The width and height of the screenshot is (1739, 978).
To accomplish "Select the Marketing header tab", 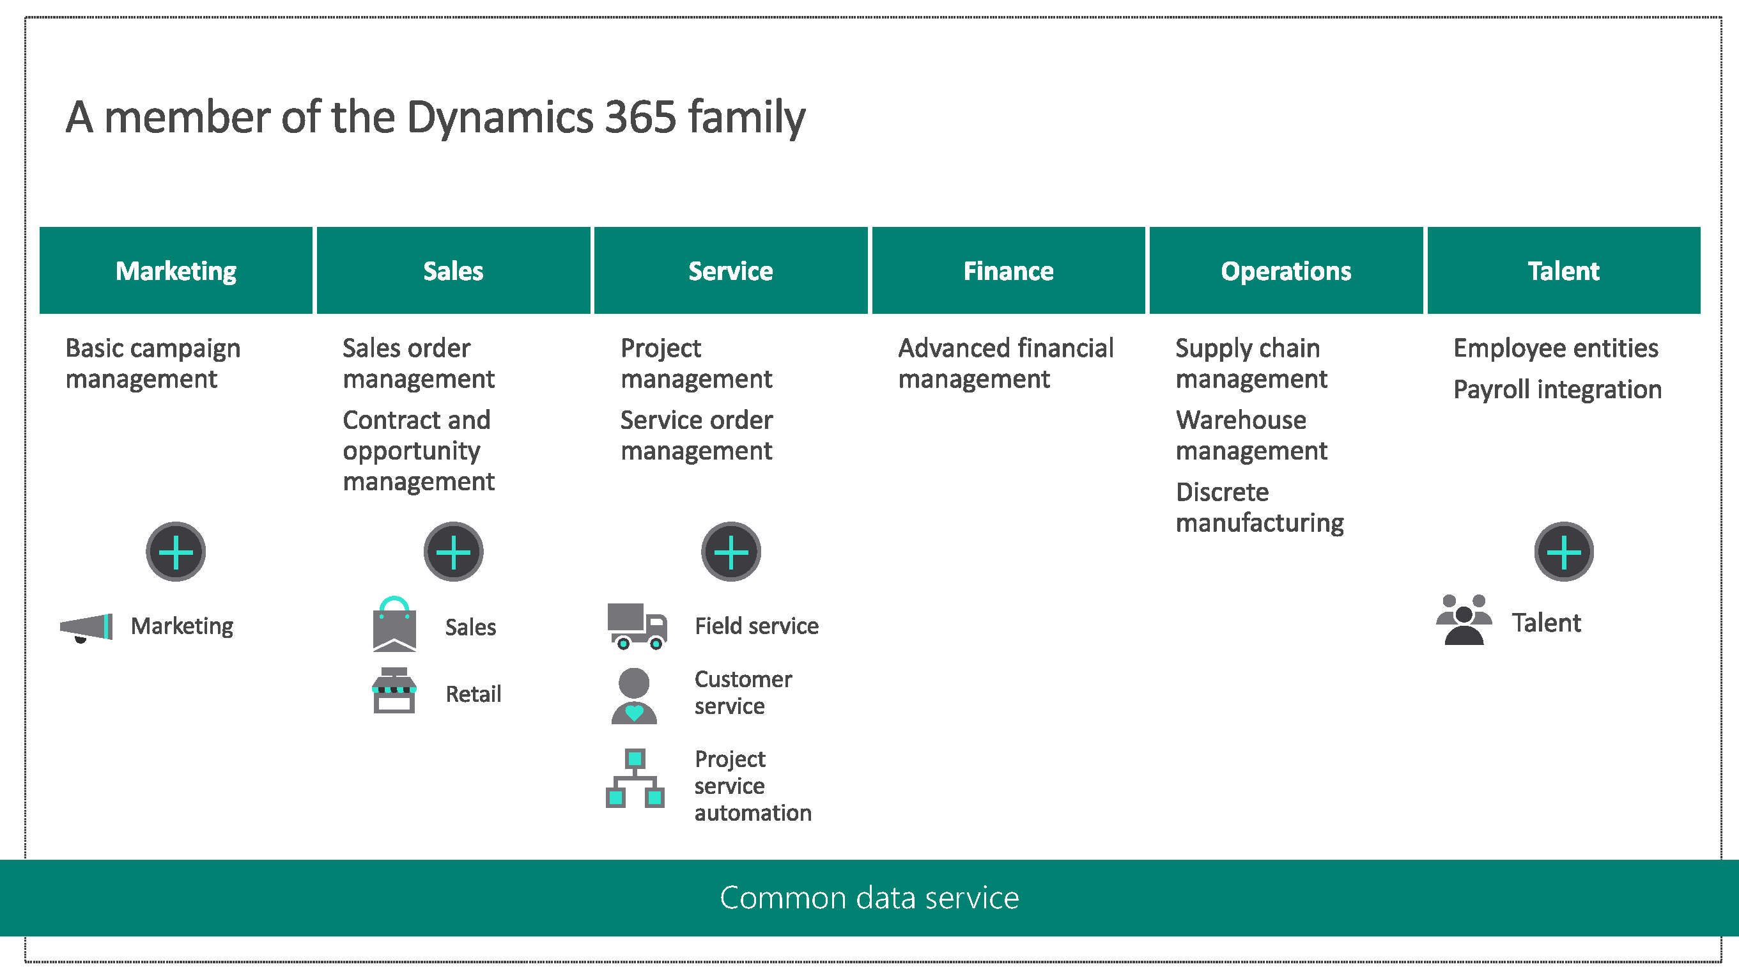I will point(176,271).
